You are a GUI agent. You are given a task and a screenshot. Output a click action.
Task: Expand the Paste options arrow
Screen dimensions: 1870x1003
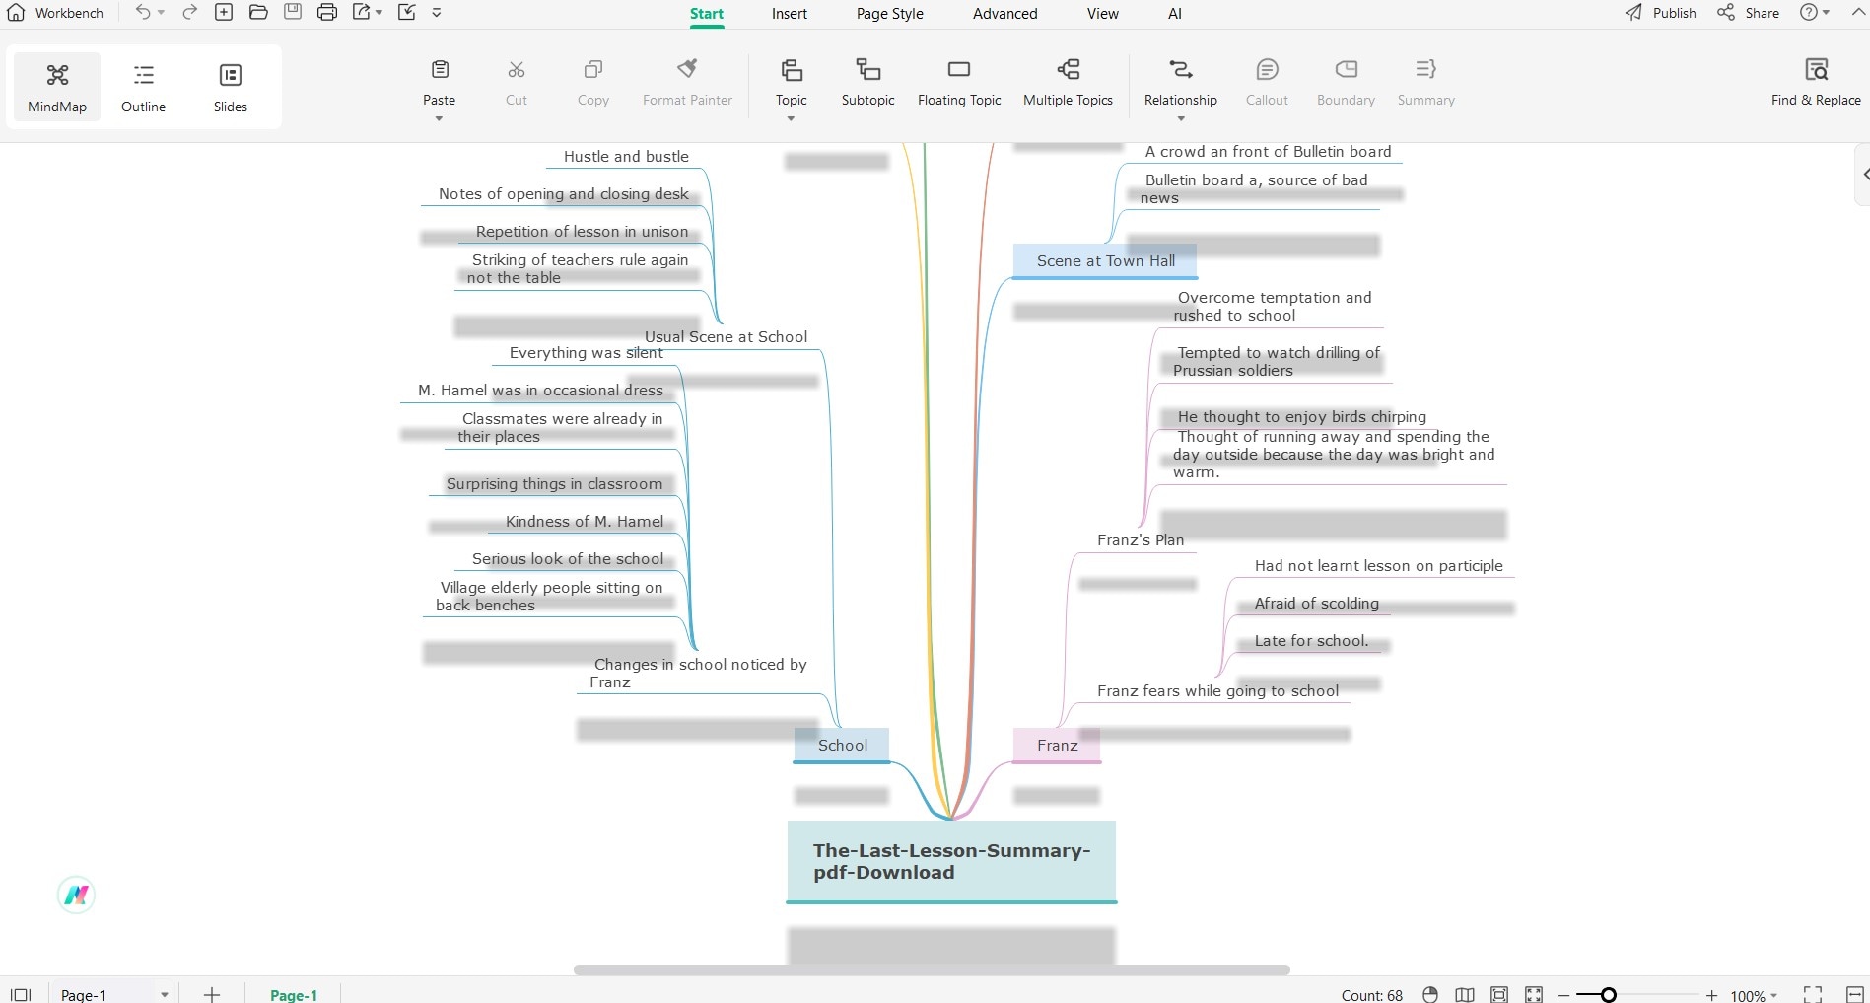pos(440,118)
